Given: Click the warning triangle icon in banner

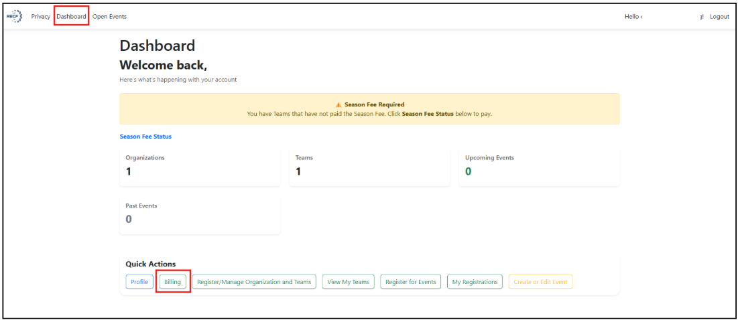Looking at the screenshot, I should 339,105.
